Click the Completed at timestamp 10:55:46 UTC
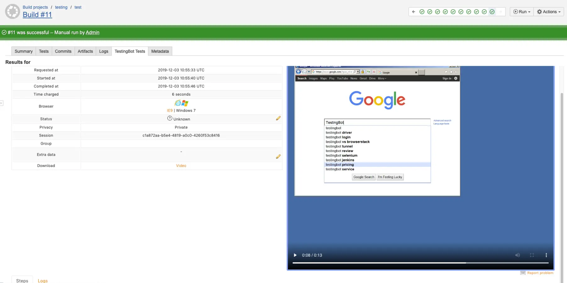This screenshot has width=567, height=283. [x=181, y=86]
